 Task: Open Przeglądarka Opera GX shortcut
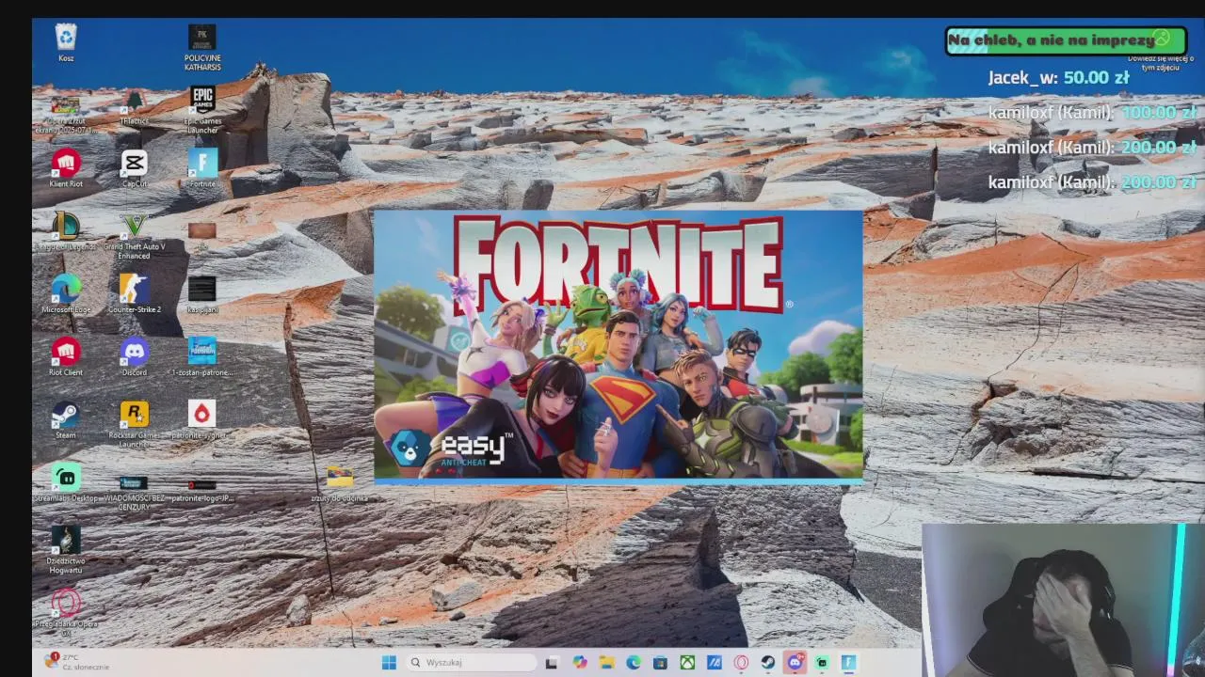66,614
